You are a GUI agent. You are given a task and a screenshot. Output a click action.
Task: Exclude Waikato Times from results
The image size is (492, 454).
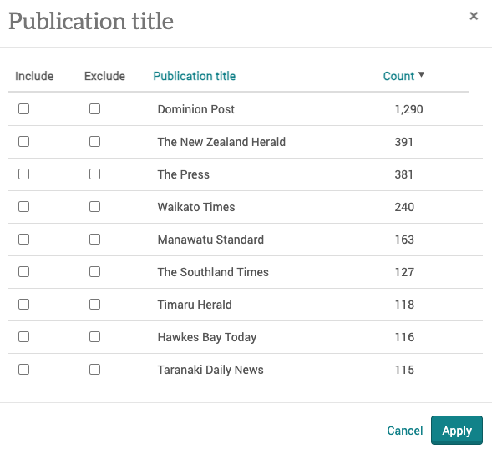94,207
